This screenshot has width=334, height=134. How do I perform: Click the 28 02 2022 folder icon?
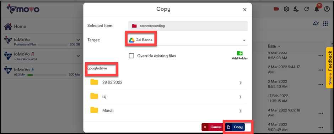(94, 82)
